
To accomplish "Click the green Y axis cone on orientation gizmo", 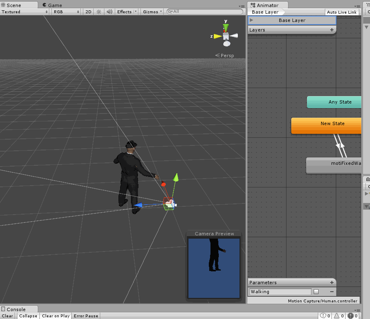I will 226,28.
